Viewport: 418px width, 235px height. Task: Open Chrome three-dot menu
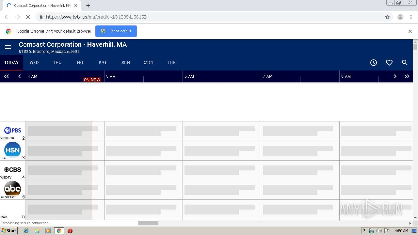coord(411,17)
